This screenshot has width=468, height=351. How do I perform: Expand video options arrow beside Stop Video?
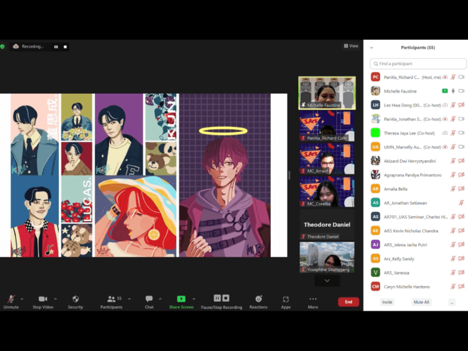[55, 299]
